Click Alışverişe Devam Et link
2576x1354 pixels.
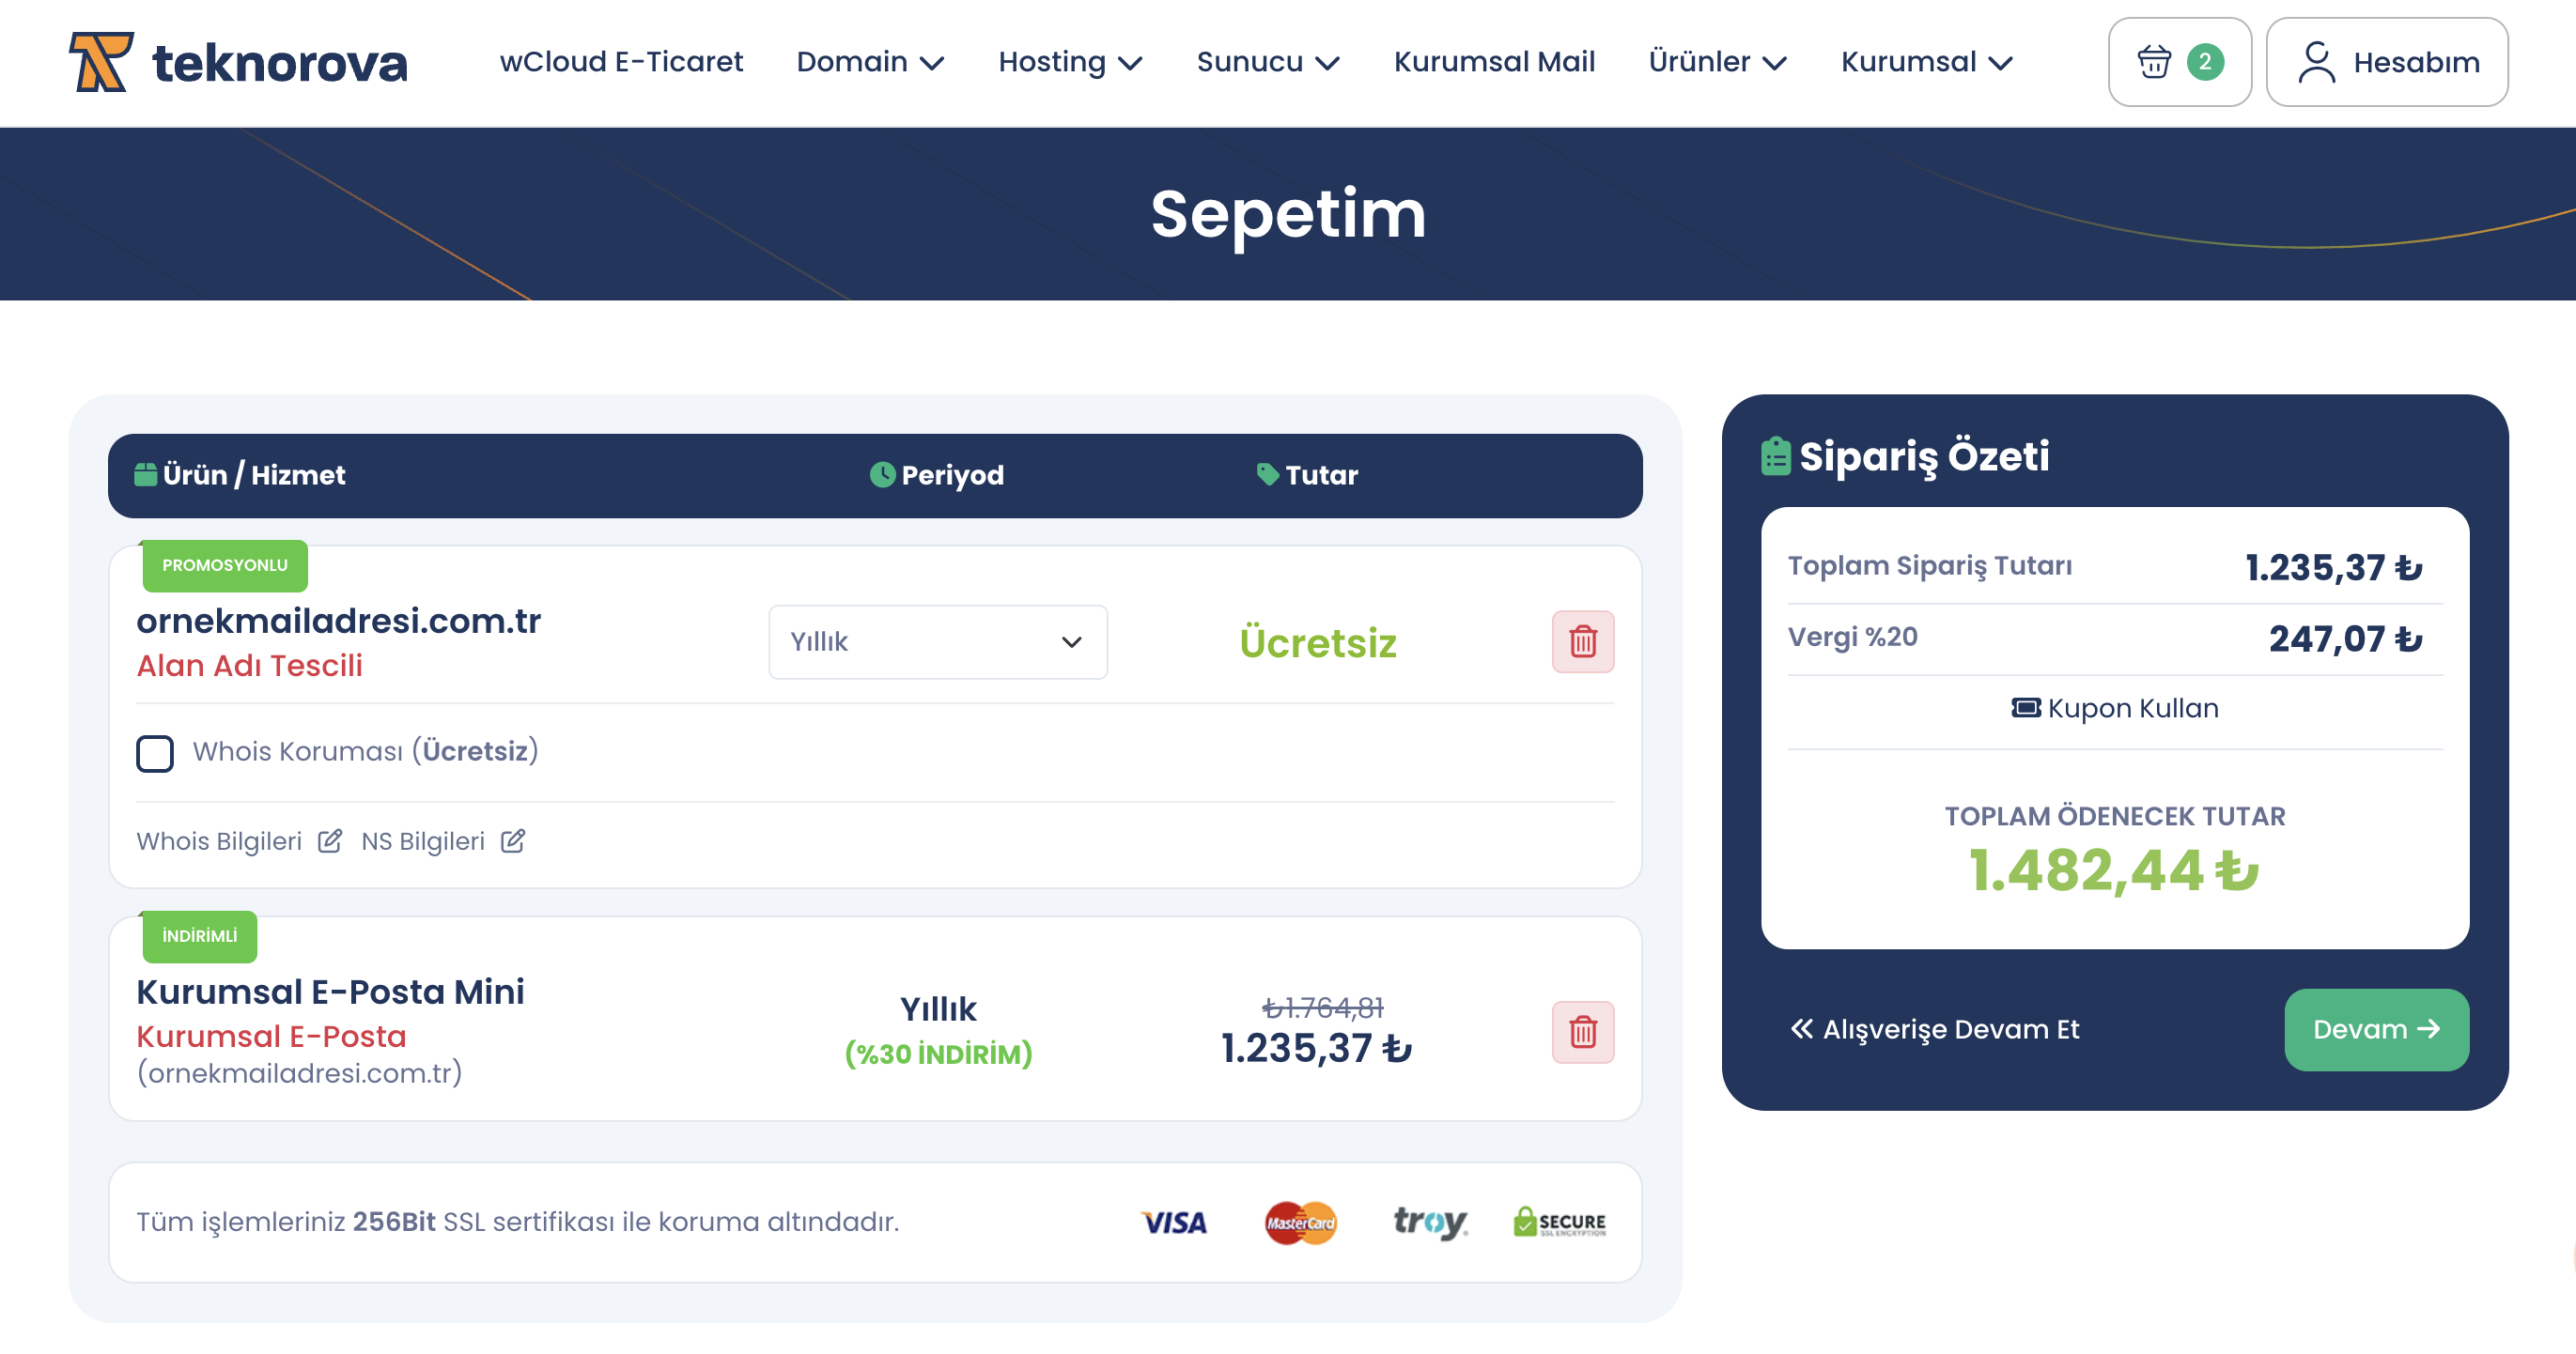pos(1935,1029)
